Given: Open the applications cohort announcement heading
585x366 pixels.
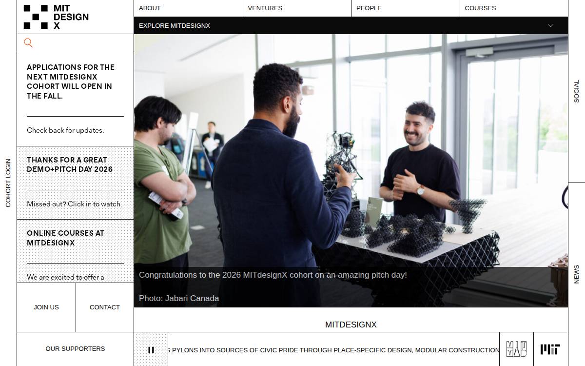Looking at the screenshot, I should point(71,81).
